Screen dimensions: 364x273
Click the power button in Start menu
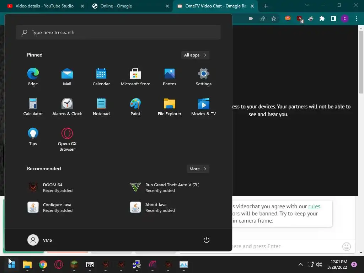207,240
